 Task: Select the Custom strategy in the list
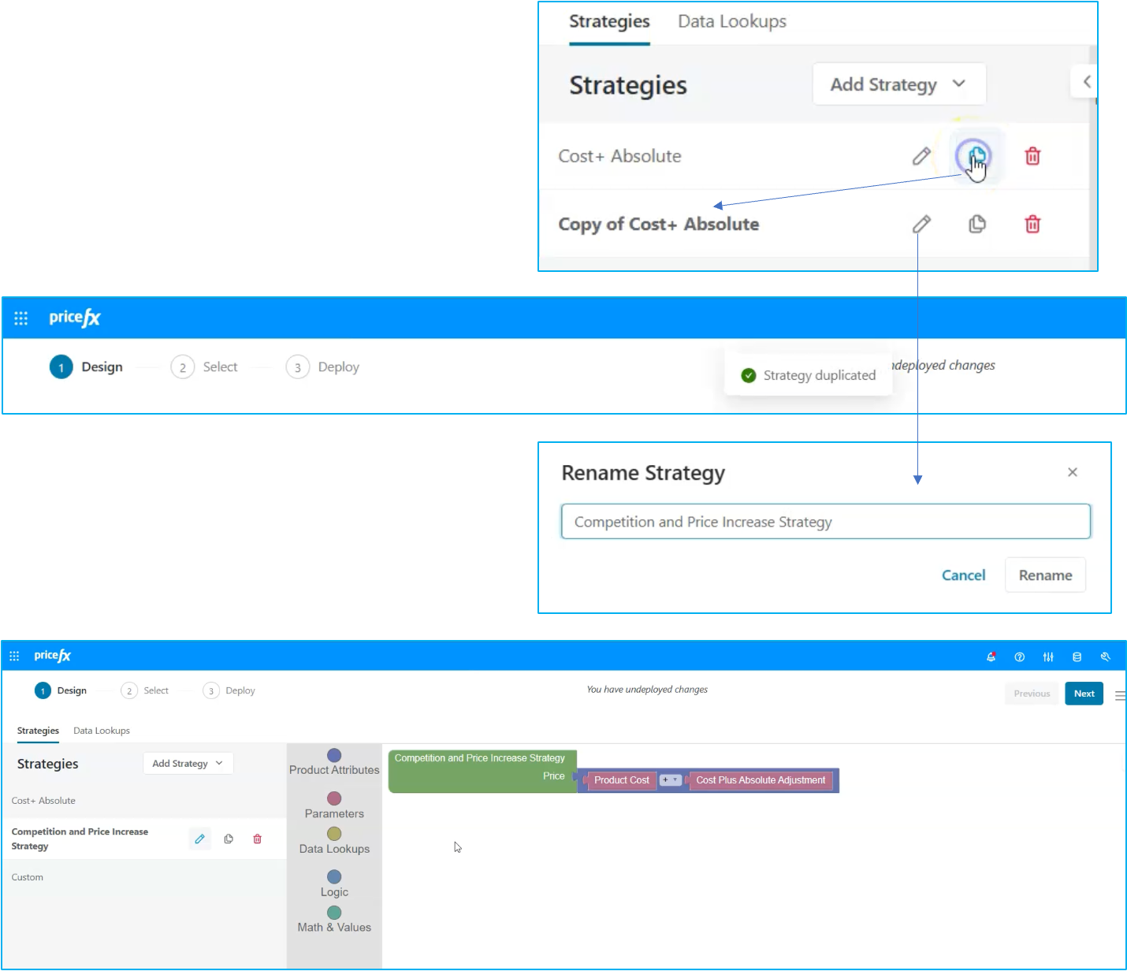pos(28,877)
